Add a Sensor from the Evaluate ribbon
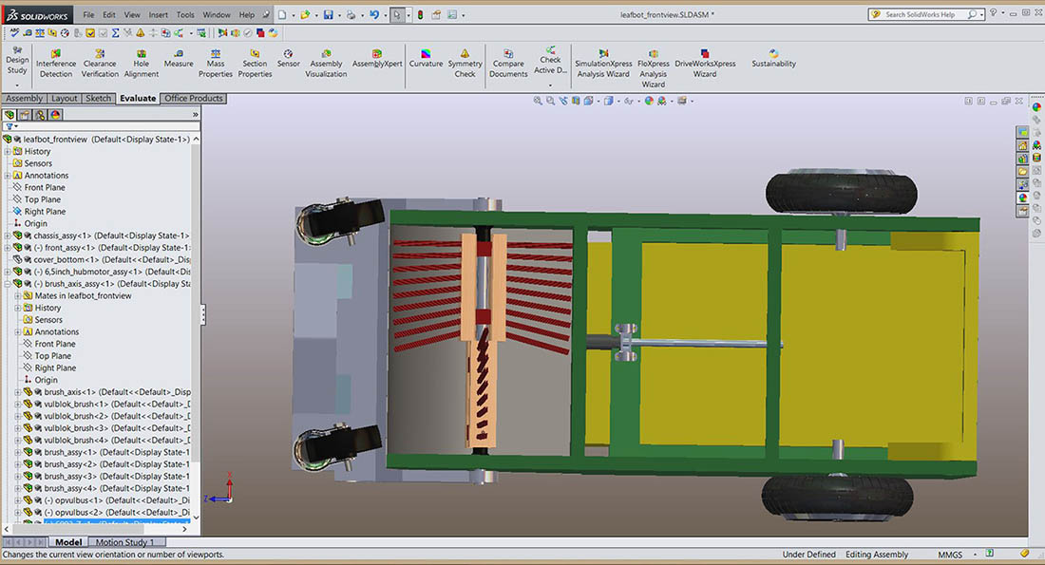1045x565 pixels. (288, 59)
